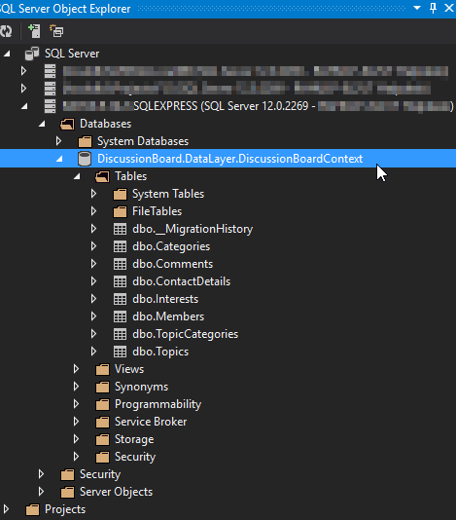Collapse the Tables folder
This screenshot has height=520, width=456.
click(77, 176)
